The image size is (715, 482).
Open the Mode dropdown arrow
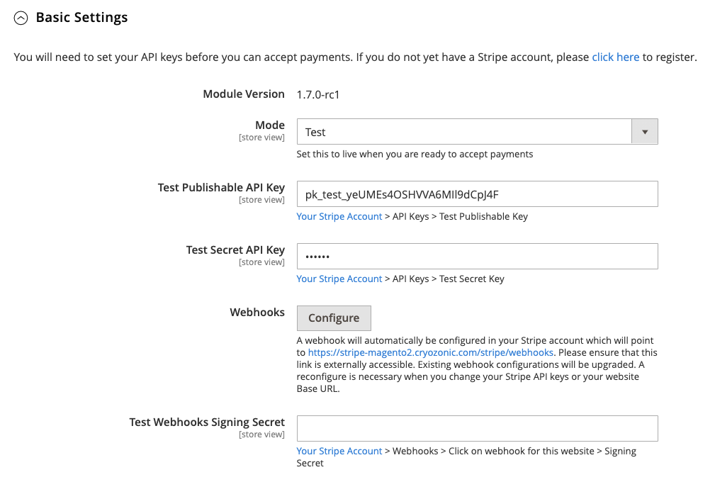[x=644, y=131]
